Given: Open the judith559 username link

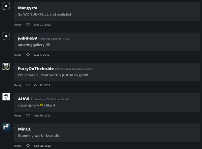Looking at the screenshot, I should coord(27,38).
